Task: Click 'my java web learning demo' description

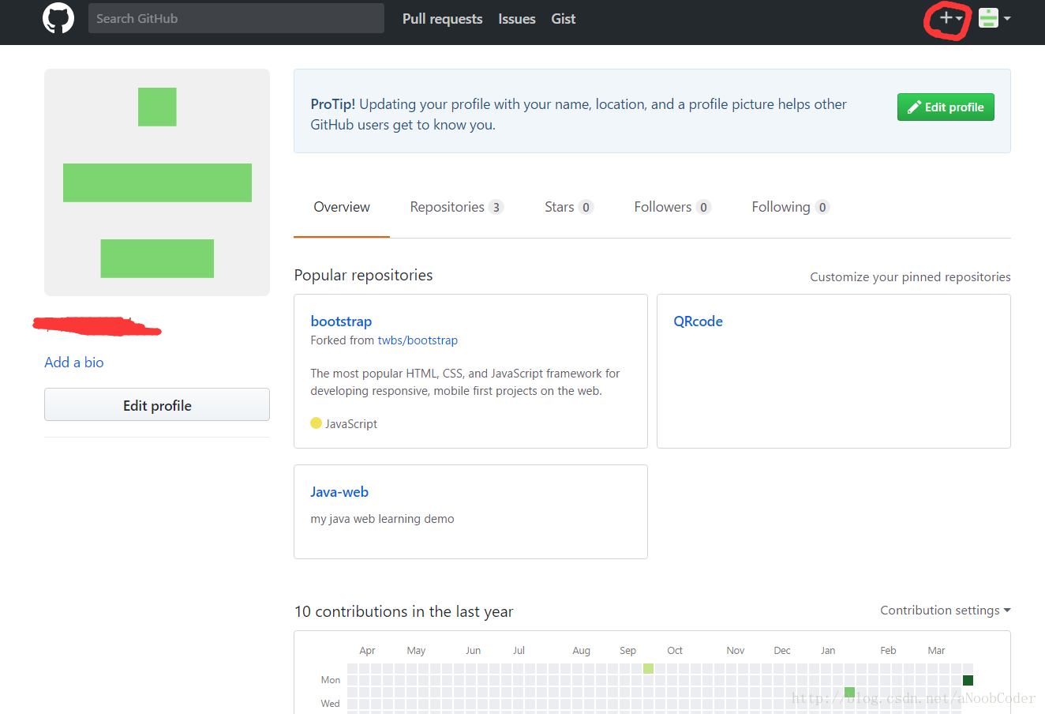Action: click(x=382, y=519)
